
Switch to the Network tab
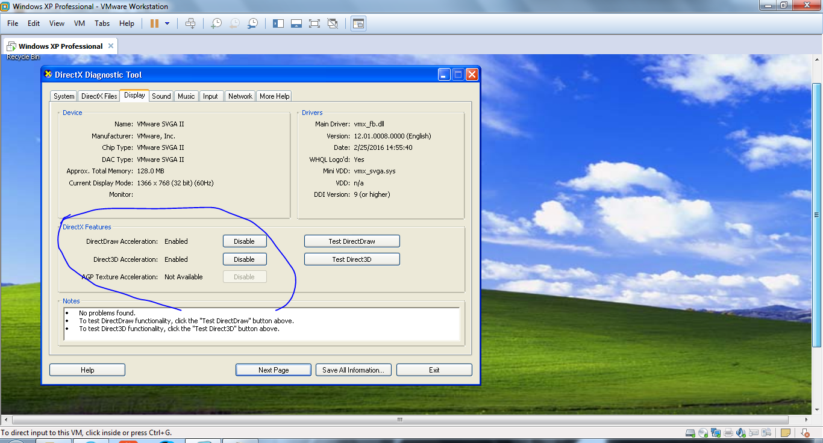(240, 96)
